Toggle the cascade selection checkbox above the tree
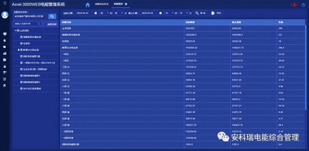Image resolution: width=309 pixels, height=151 pixels. tap(45, 24)
